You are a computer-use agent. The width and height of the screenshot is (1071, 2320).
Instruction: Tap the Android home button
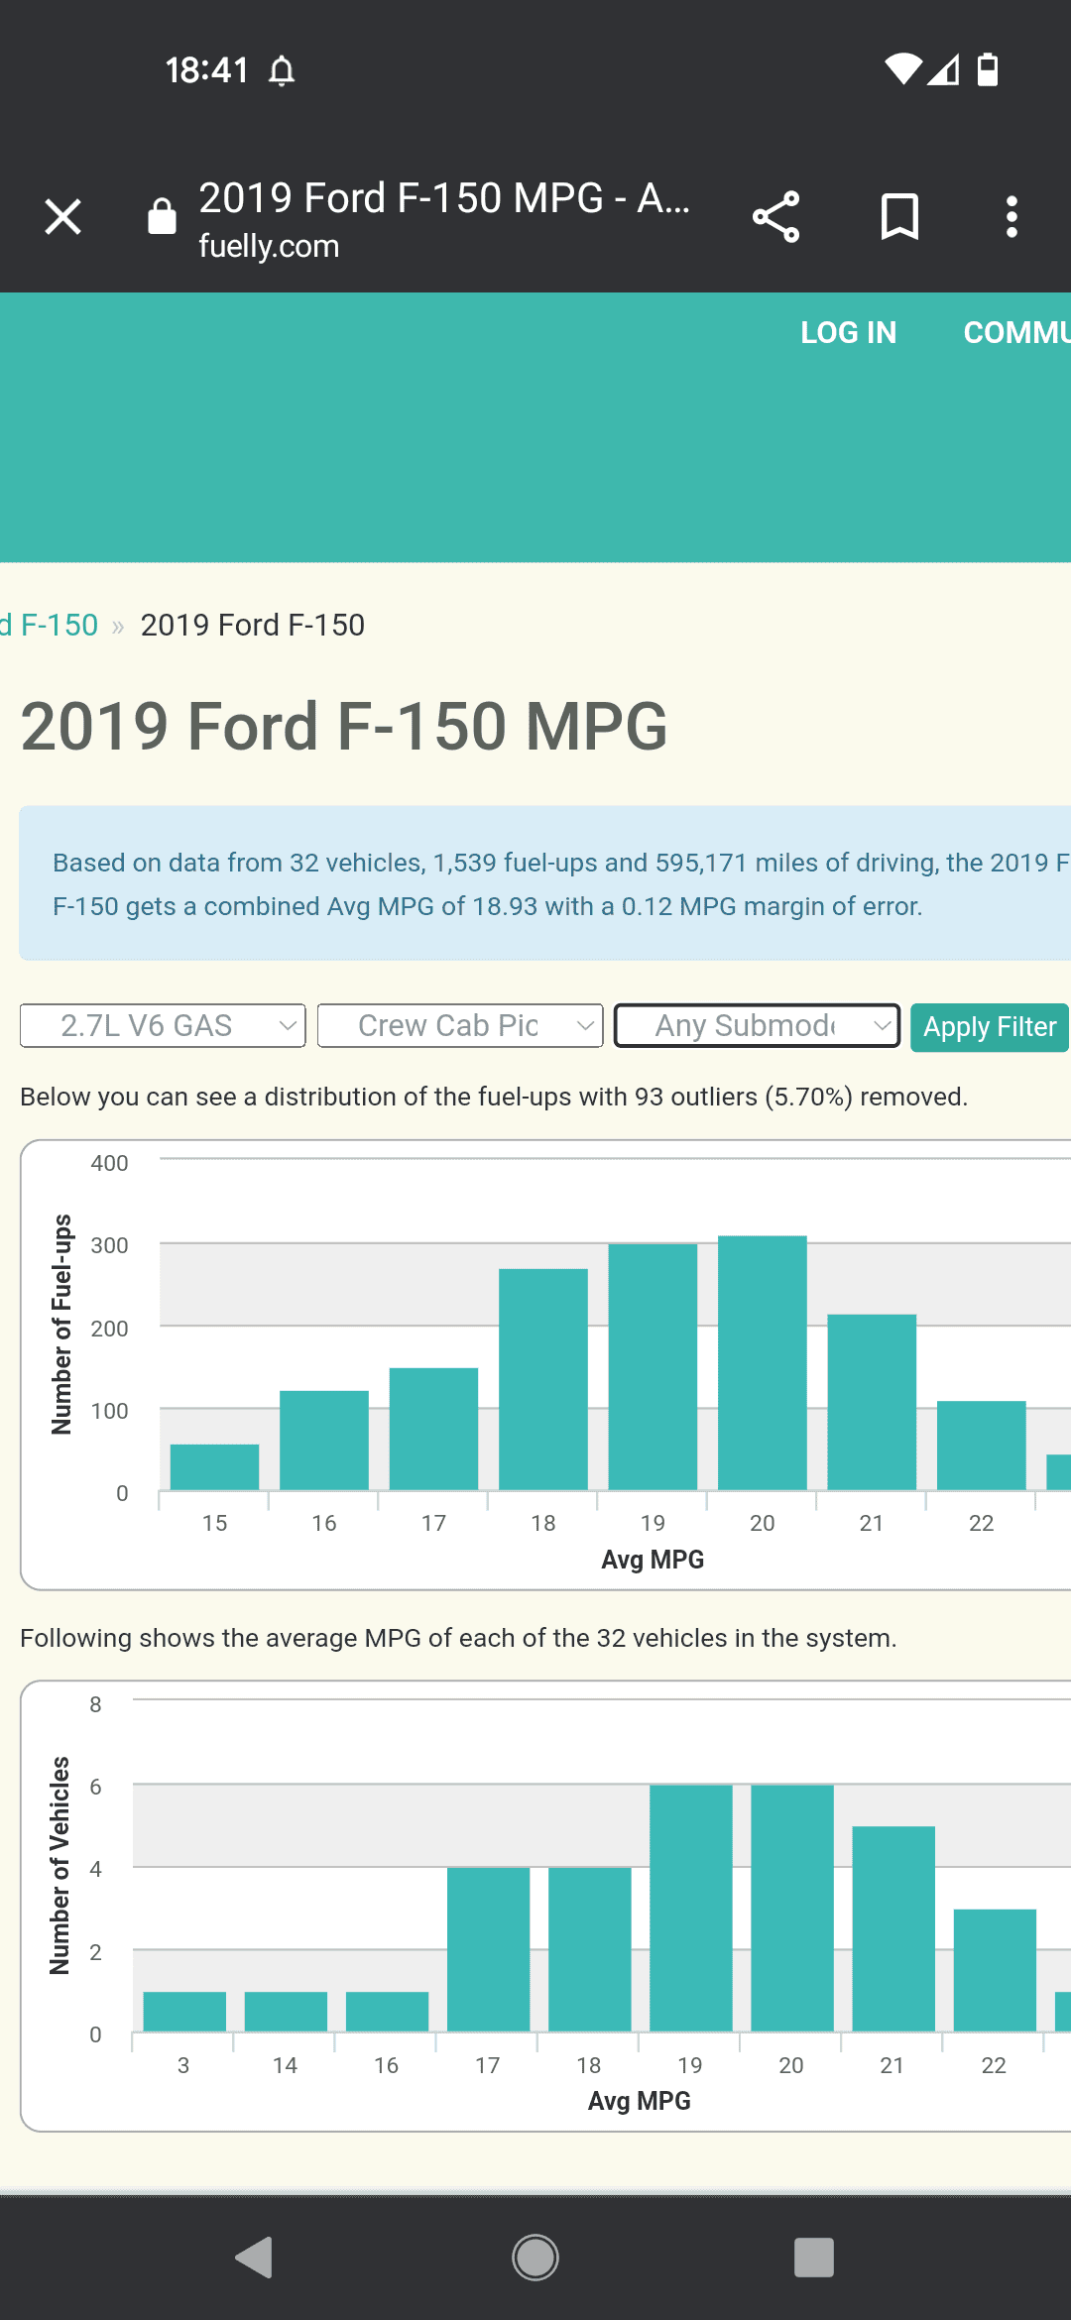535,2258
